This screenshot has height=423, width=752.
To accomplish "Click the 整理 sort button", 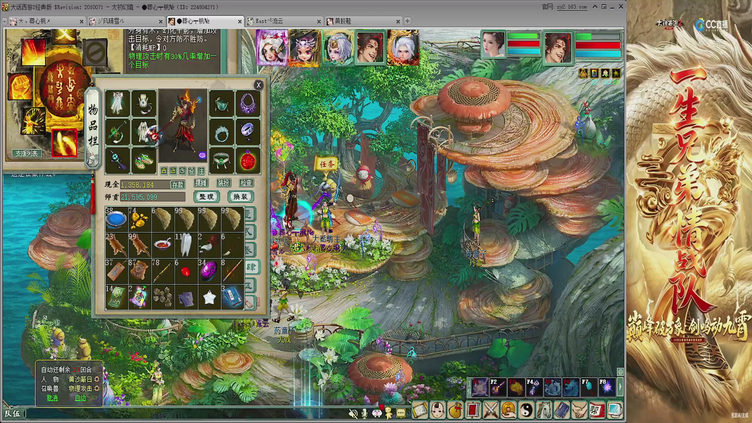I will click(x=206, y=197).
